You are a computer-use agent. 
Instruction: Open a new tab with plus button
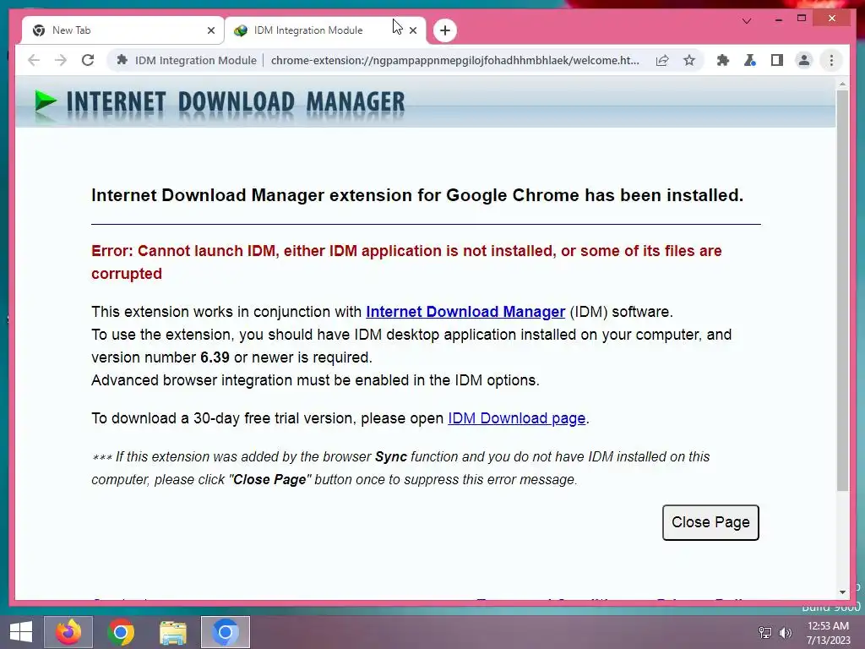coord(445,30)
